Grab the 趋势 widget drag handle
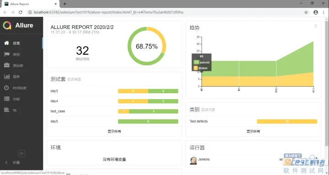This screenshot has width=329, height=175. point(316,26)
